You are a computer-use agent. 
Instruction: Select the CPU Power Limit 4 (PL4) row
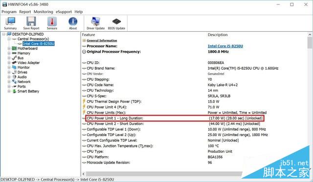[x=195, y=107]
